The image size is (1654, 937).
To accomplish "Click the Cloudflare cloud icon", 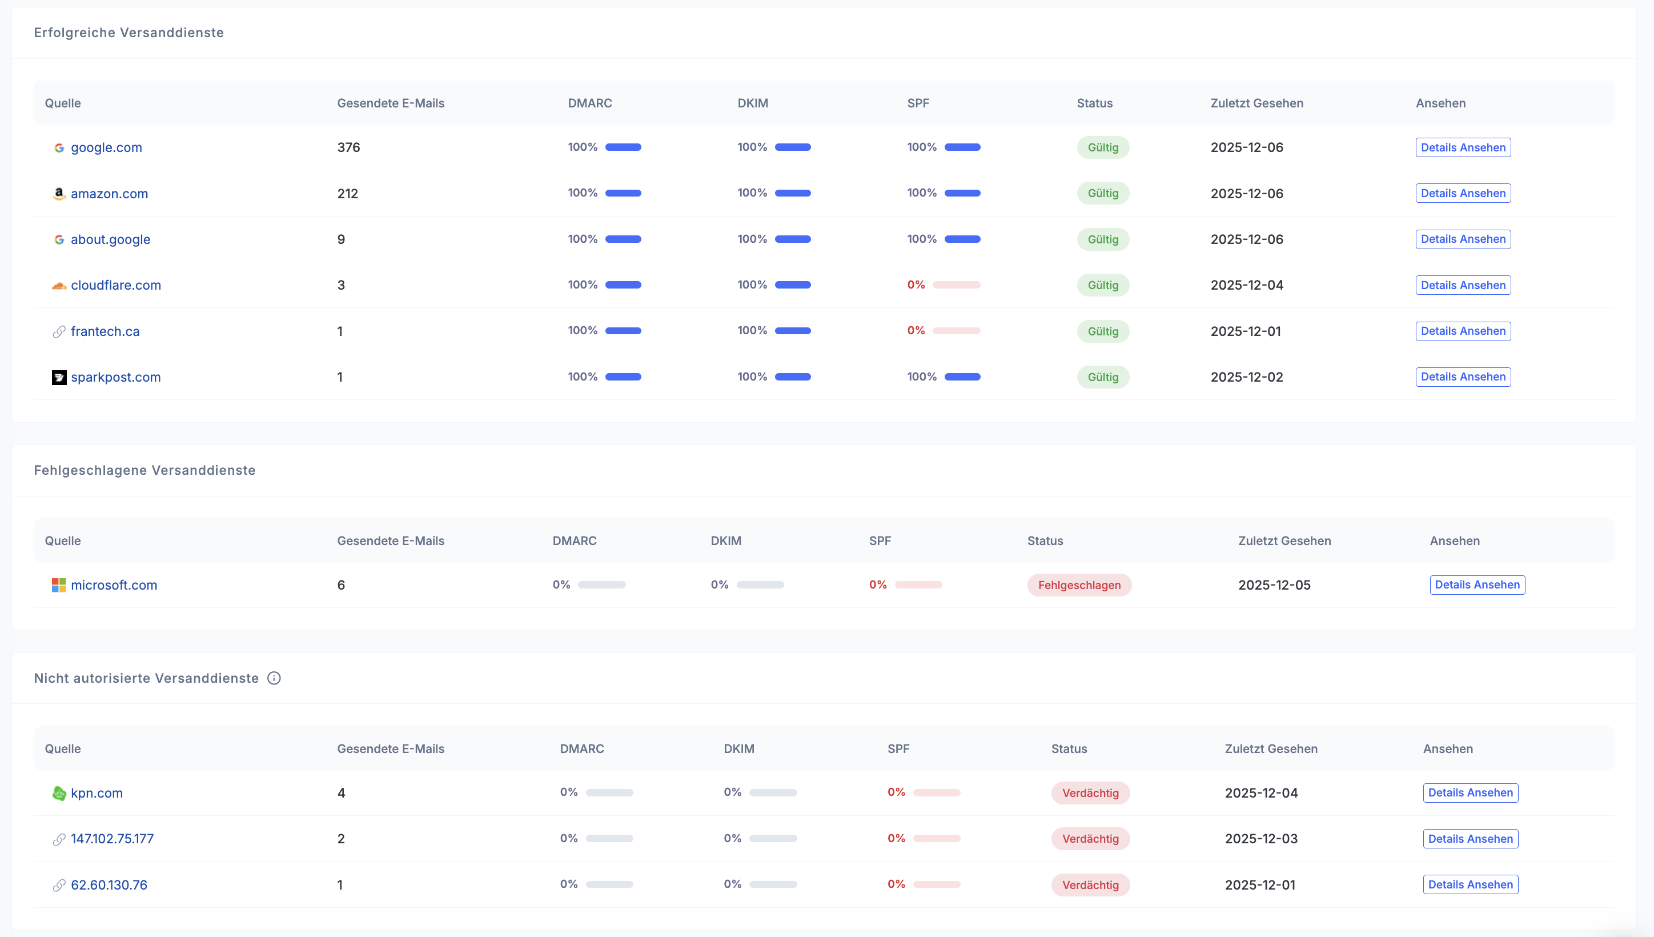I will point(59,285).
